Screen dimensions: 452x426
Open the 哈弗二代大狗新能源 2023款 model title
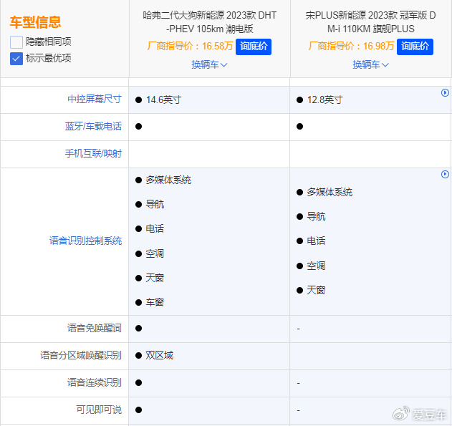point(210,22)
